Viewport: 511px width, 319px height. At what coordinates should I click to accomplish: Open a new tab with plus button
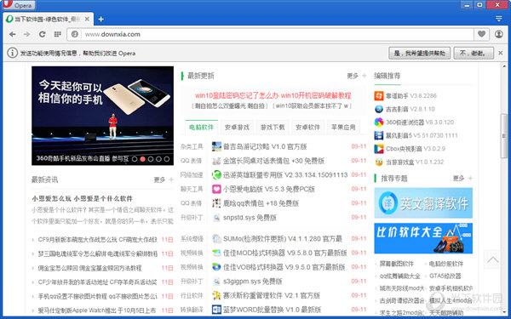click(x=101, y=20)
